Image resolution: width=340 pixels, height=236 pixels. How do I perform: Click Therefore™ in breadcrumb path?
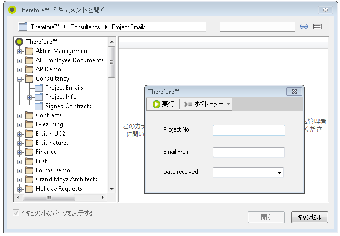click(45, 27)
